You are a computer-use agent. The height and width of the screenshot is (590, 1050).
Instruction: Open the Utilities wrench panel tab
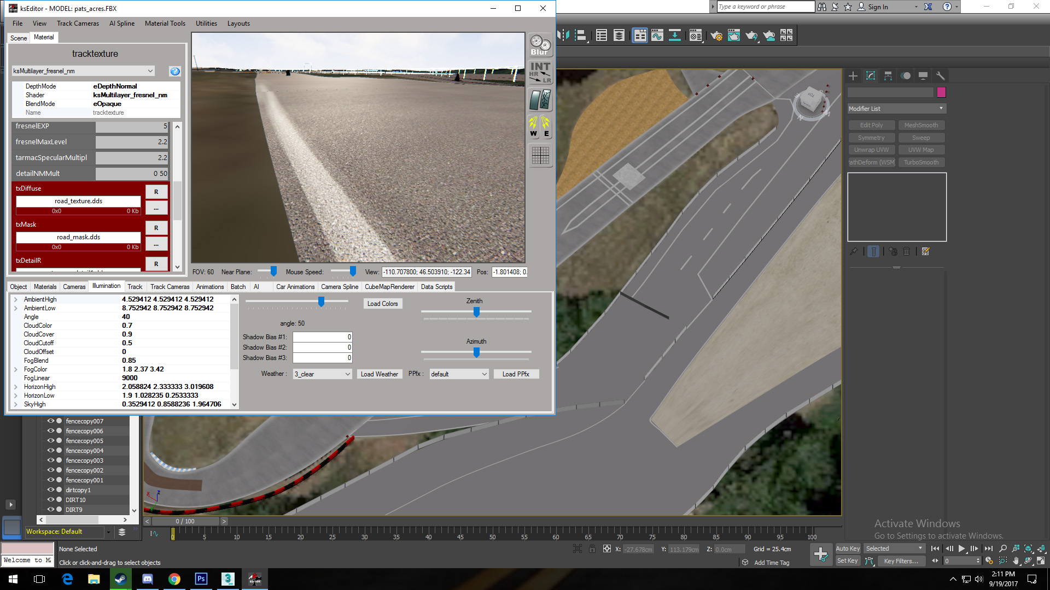(940, 76)
